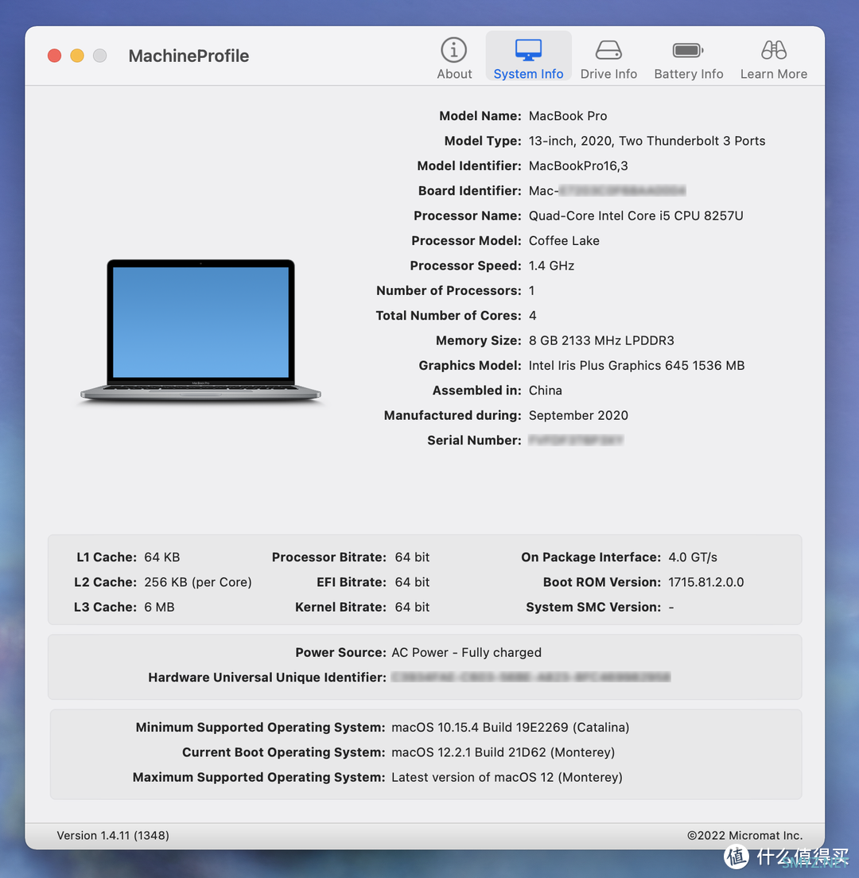Click the Graphics Model label

point(470,365)
